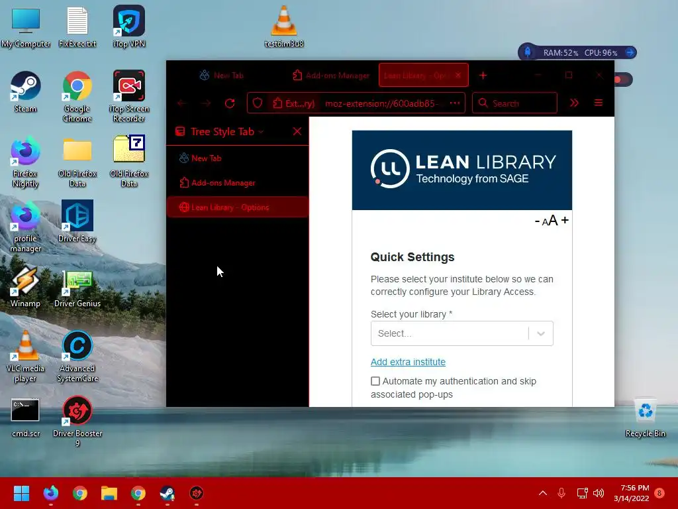Open a new tab with plus button
Image resolution: width=678 pixels, height=509 pixels.
(x=483, y=76)
